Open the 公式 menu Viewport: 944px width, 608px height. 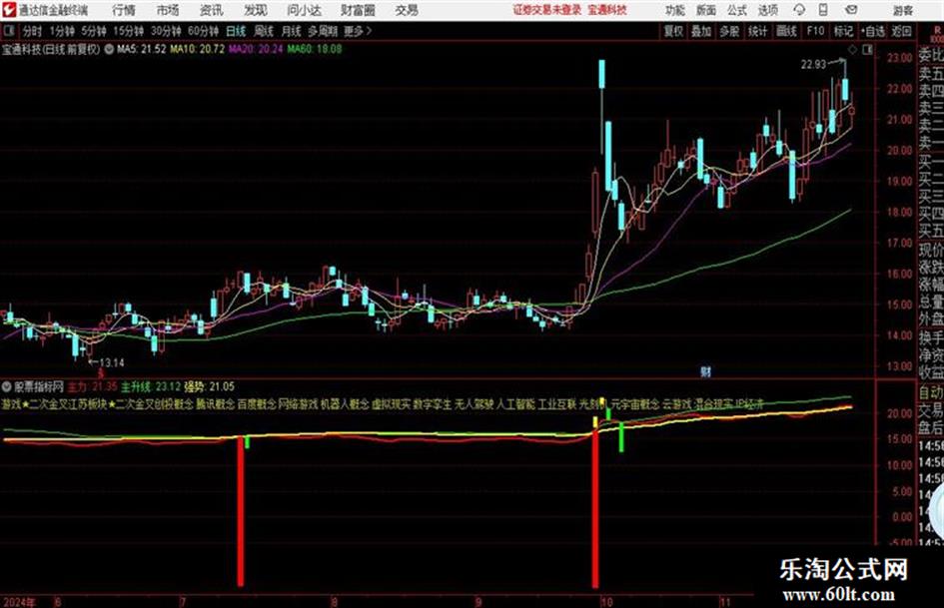pyautogui.click(x=737, y=10)
